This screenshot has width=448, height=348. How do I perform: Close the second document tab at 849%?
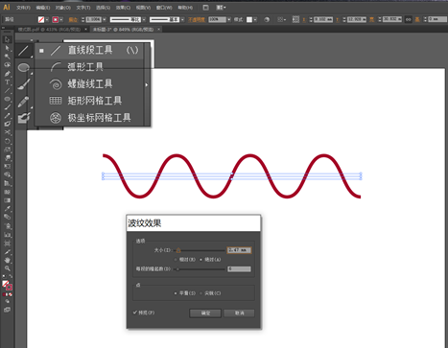point(158,30)
